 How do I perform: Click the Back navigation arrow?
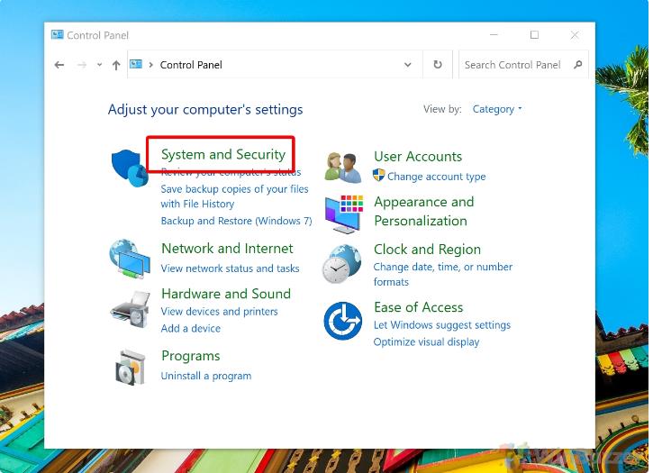point(59,65)
